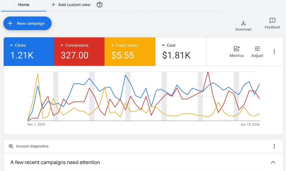
Task: Open the Feedback icon
Action: (x=273, y=21)
